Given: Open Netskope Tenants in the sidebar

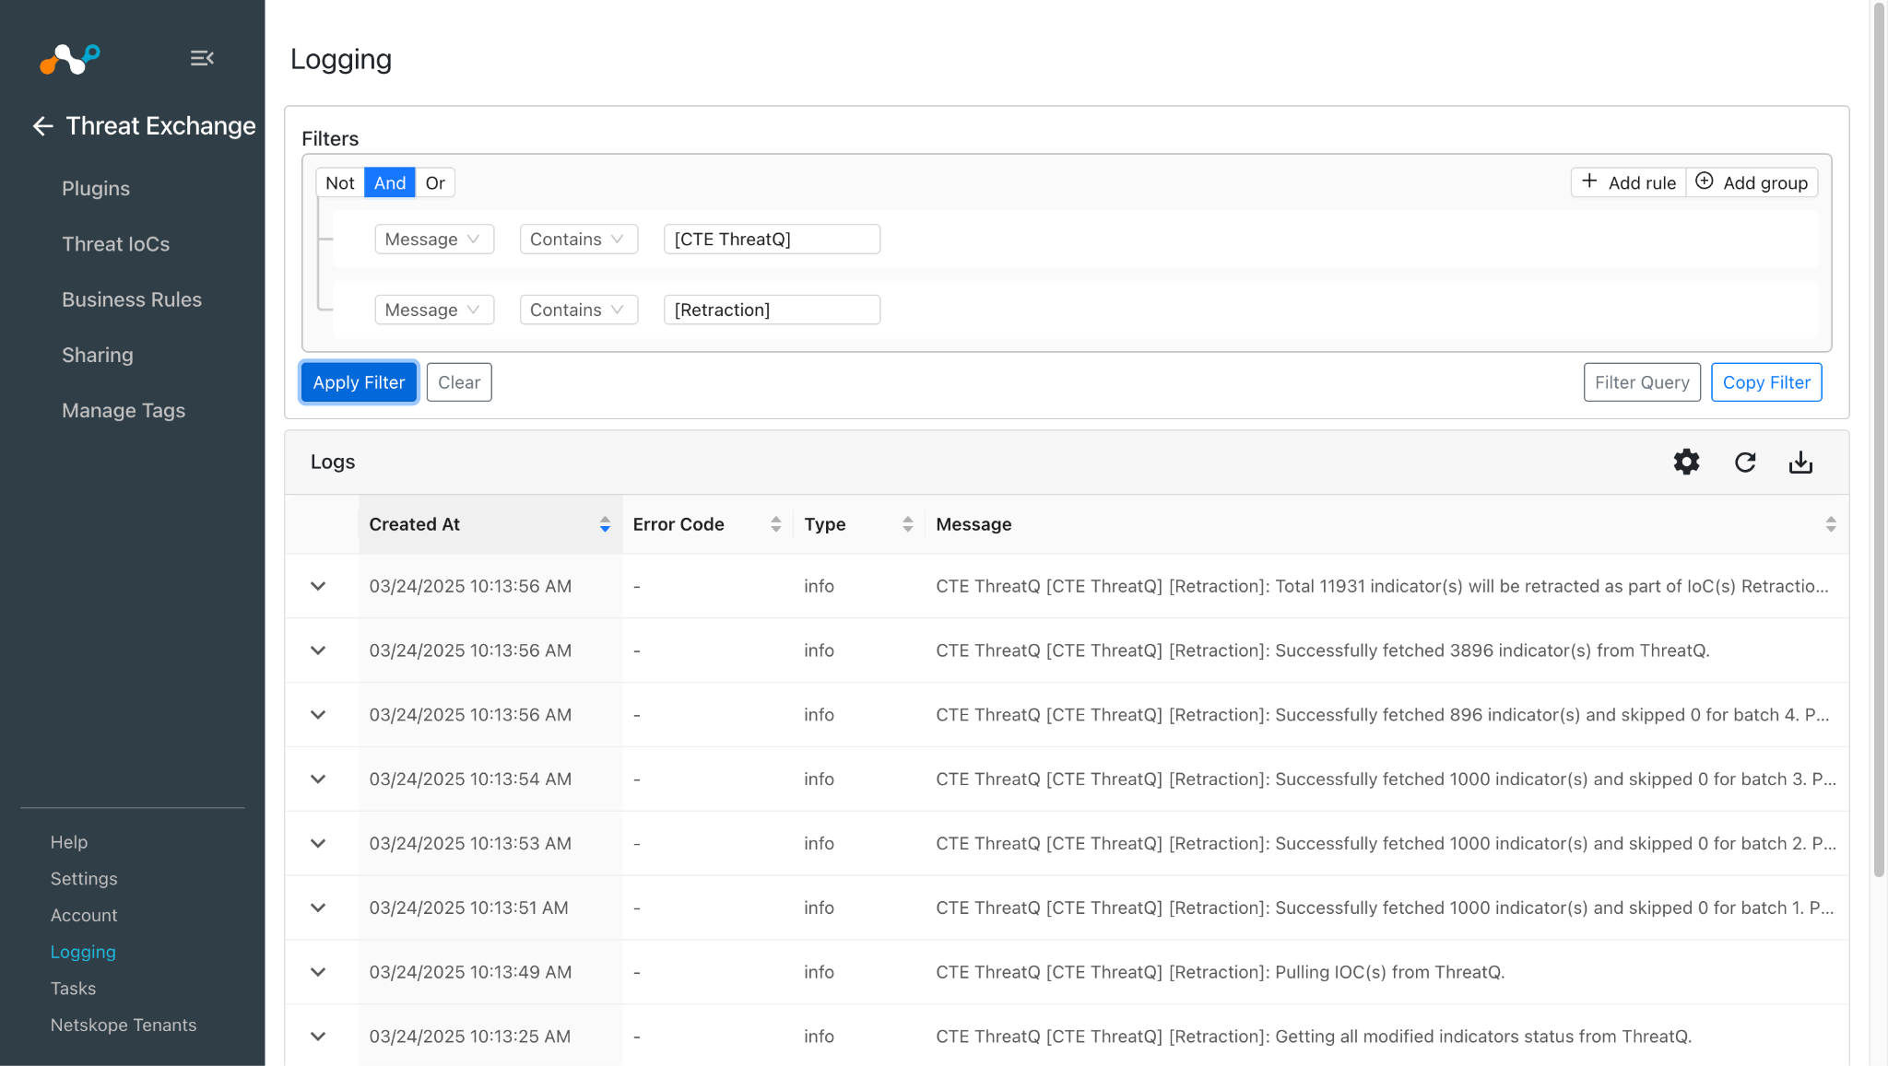Looking at the screenshot, I should [124, 1025].
